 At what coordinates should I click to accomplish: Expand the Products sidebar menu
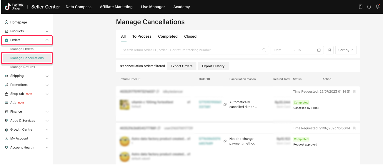pyautogui.click(x=47, y=31)
